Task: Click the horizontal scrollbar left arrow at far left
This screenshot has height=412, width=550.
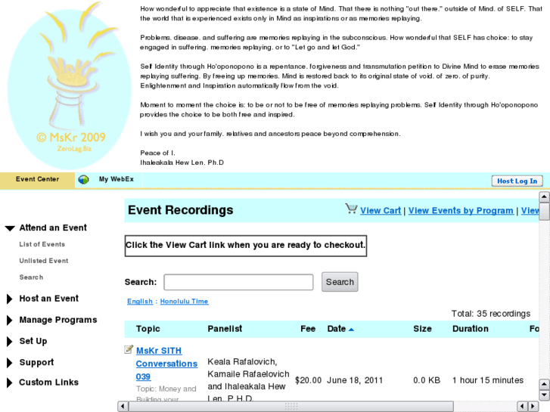Action: tap(123, 407)
